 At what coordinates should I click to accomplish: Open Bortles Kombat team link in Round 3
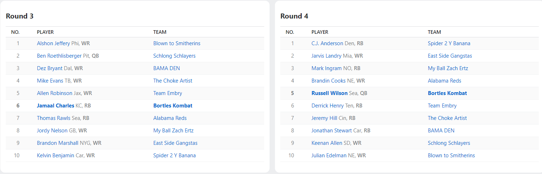pos(173,106)
